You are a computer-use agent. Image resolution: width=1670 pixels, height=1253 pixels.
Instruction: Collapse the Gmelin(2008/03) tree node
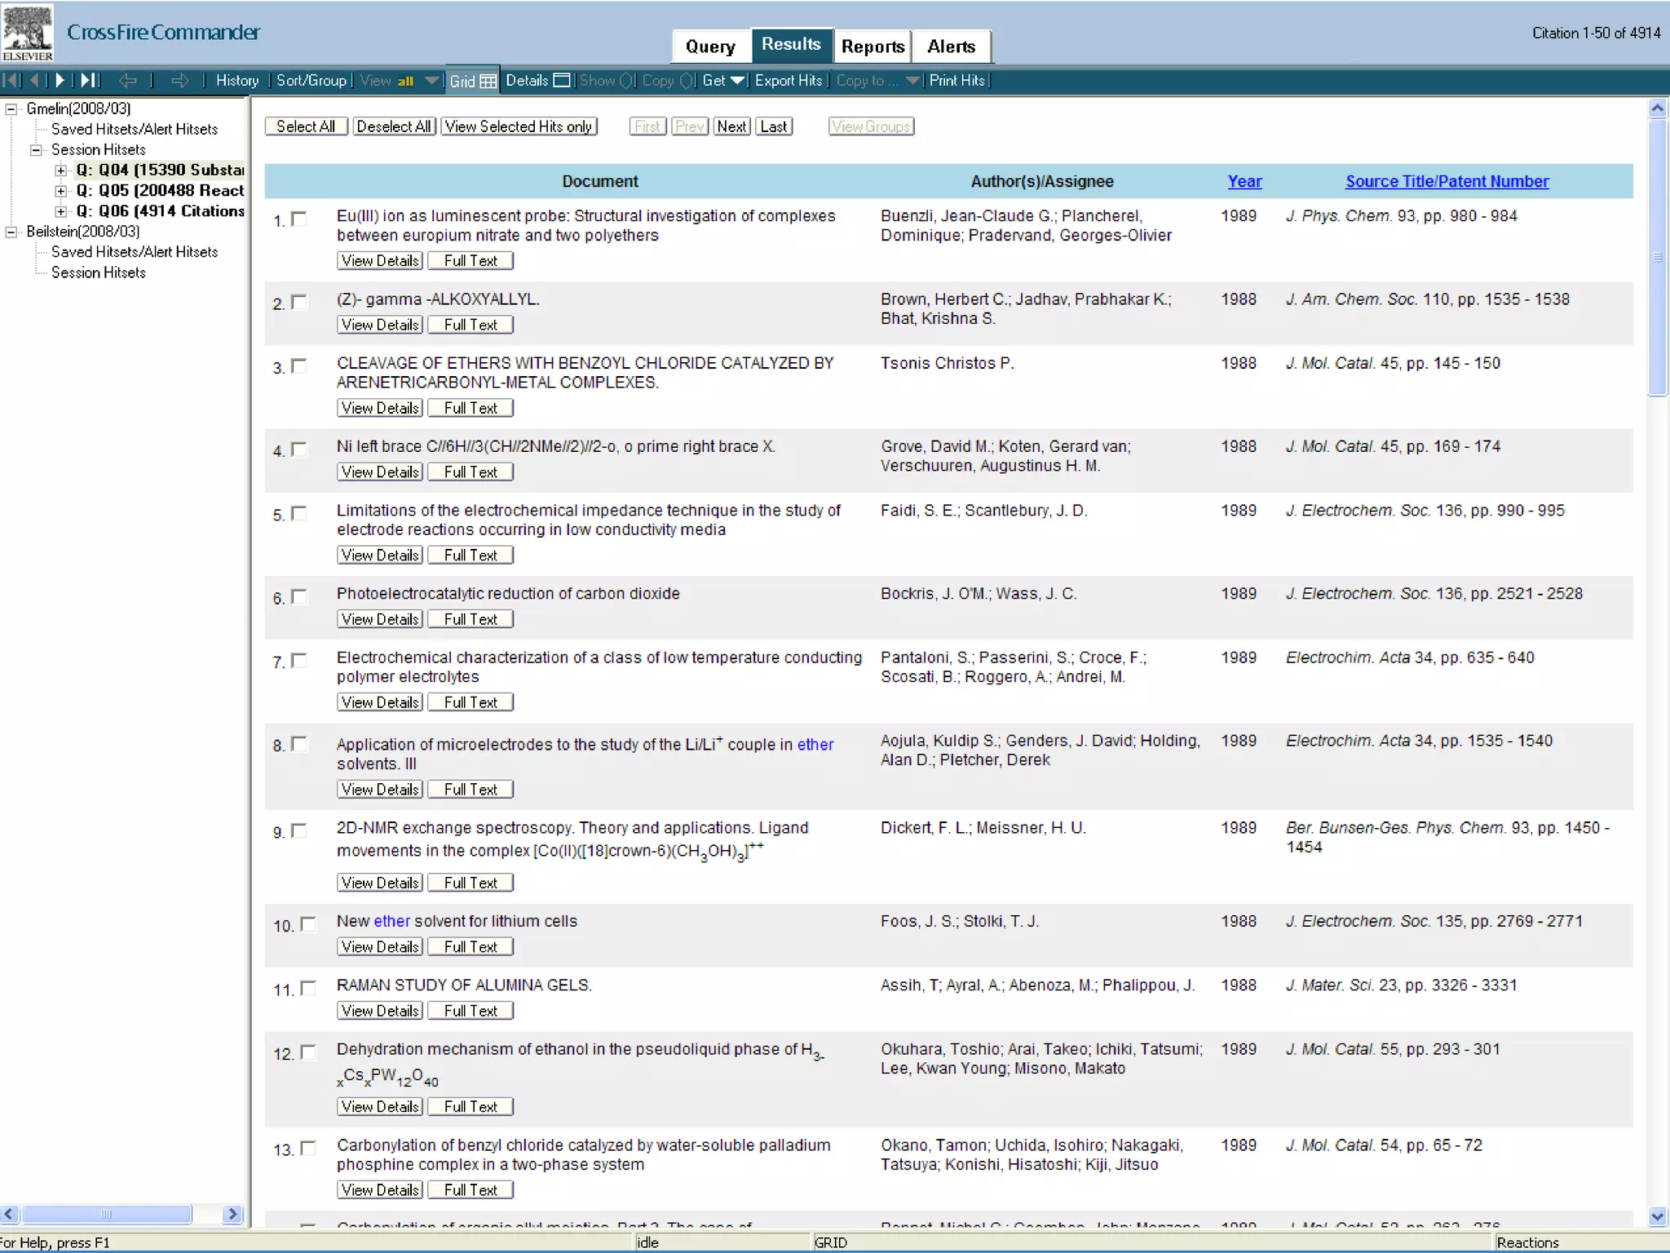point(11,108)
